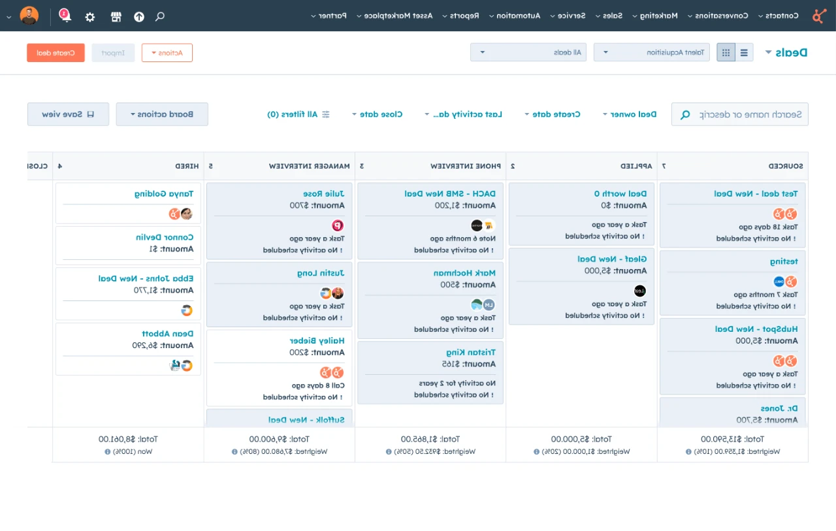Screen dimensions: 836x531
Task: Click the info icon beside Sourced weighted total
Action: pos(689,451)
